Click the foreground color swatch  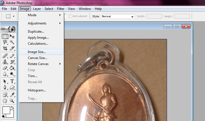(x=6, y=110)
